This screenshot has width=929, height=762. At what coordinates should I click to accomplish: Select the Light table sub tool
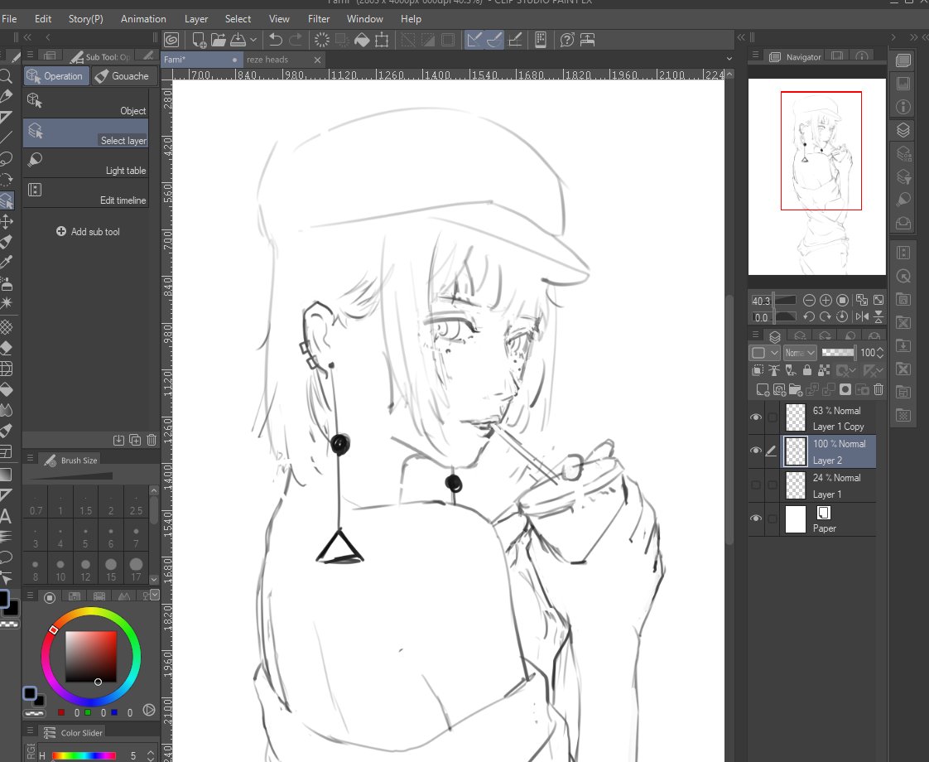[86, 163]
